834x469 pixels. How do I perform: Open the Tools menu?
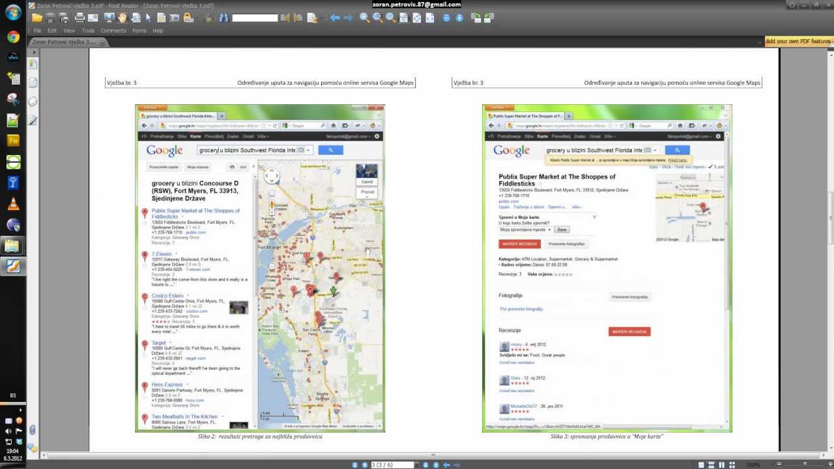(x=88, y=31)
